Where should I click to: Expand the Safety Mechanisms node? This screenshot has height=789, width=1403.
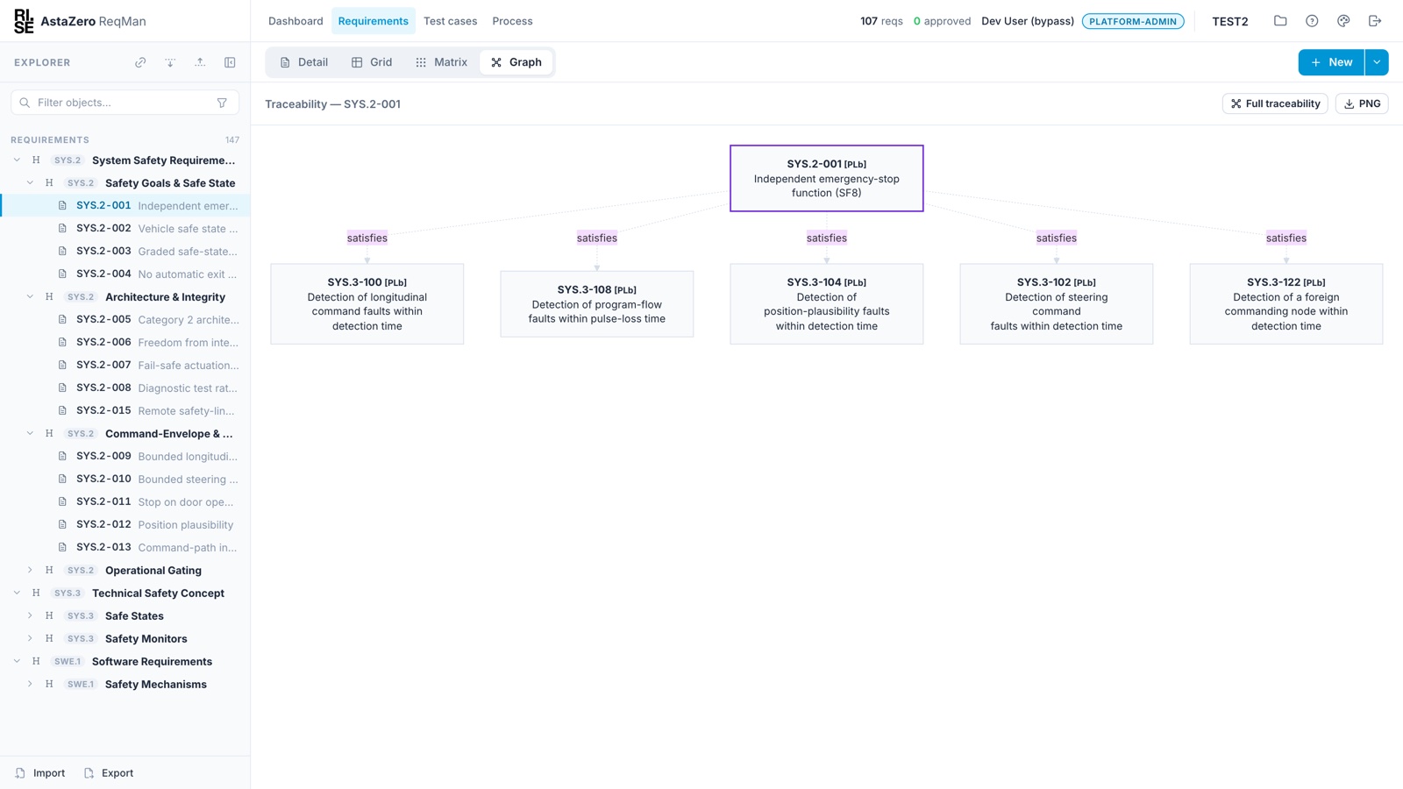[30, 684]
